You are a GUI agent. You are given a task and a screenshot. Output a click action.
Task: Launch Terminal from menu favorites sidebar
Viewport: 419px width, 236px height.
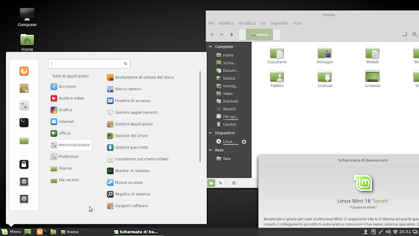tap(24, 122)
